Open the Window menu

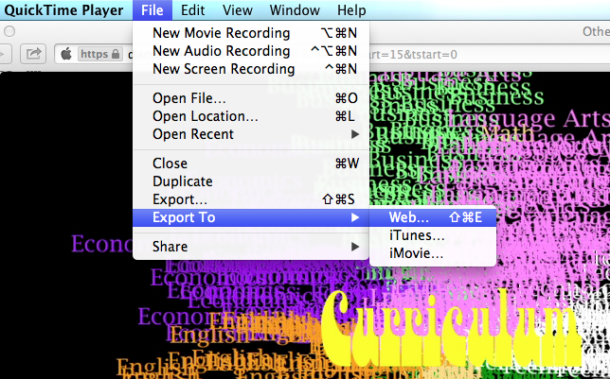[x=295, y=10]
